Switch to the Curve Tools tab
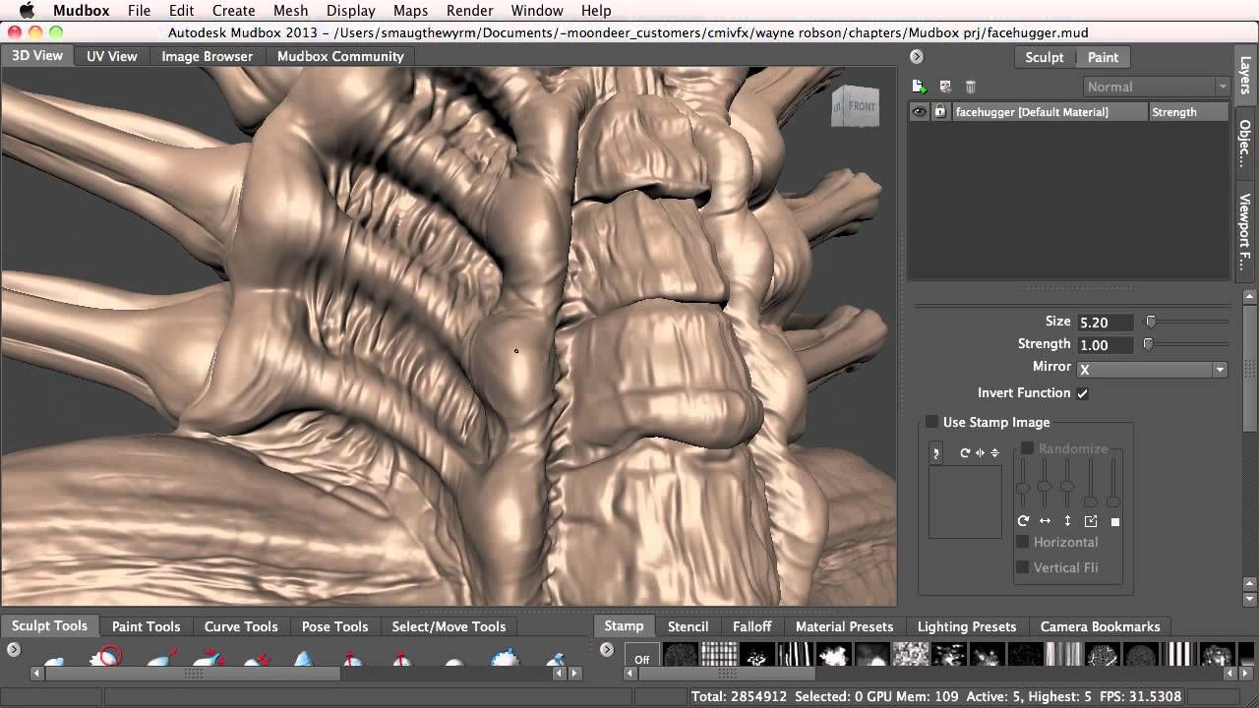The width and height of the screenshot is (1259, 708). click(241, 626)
